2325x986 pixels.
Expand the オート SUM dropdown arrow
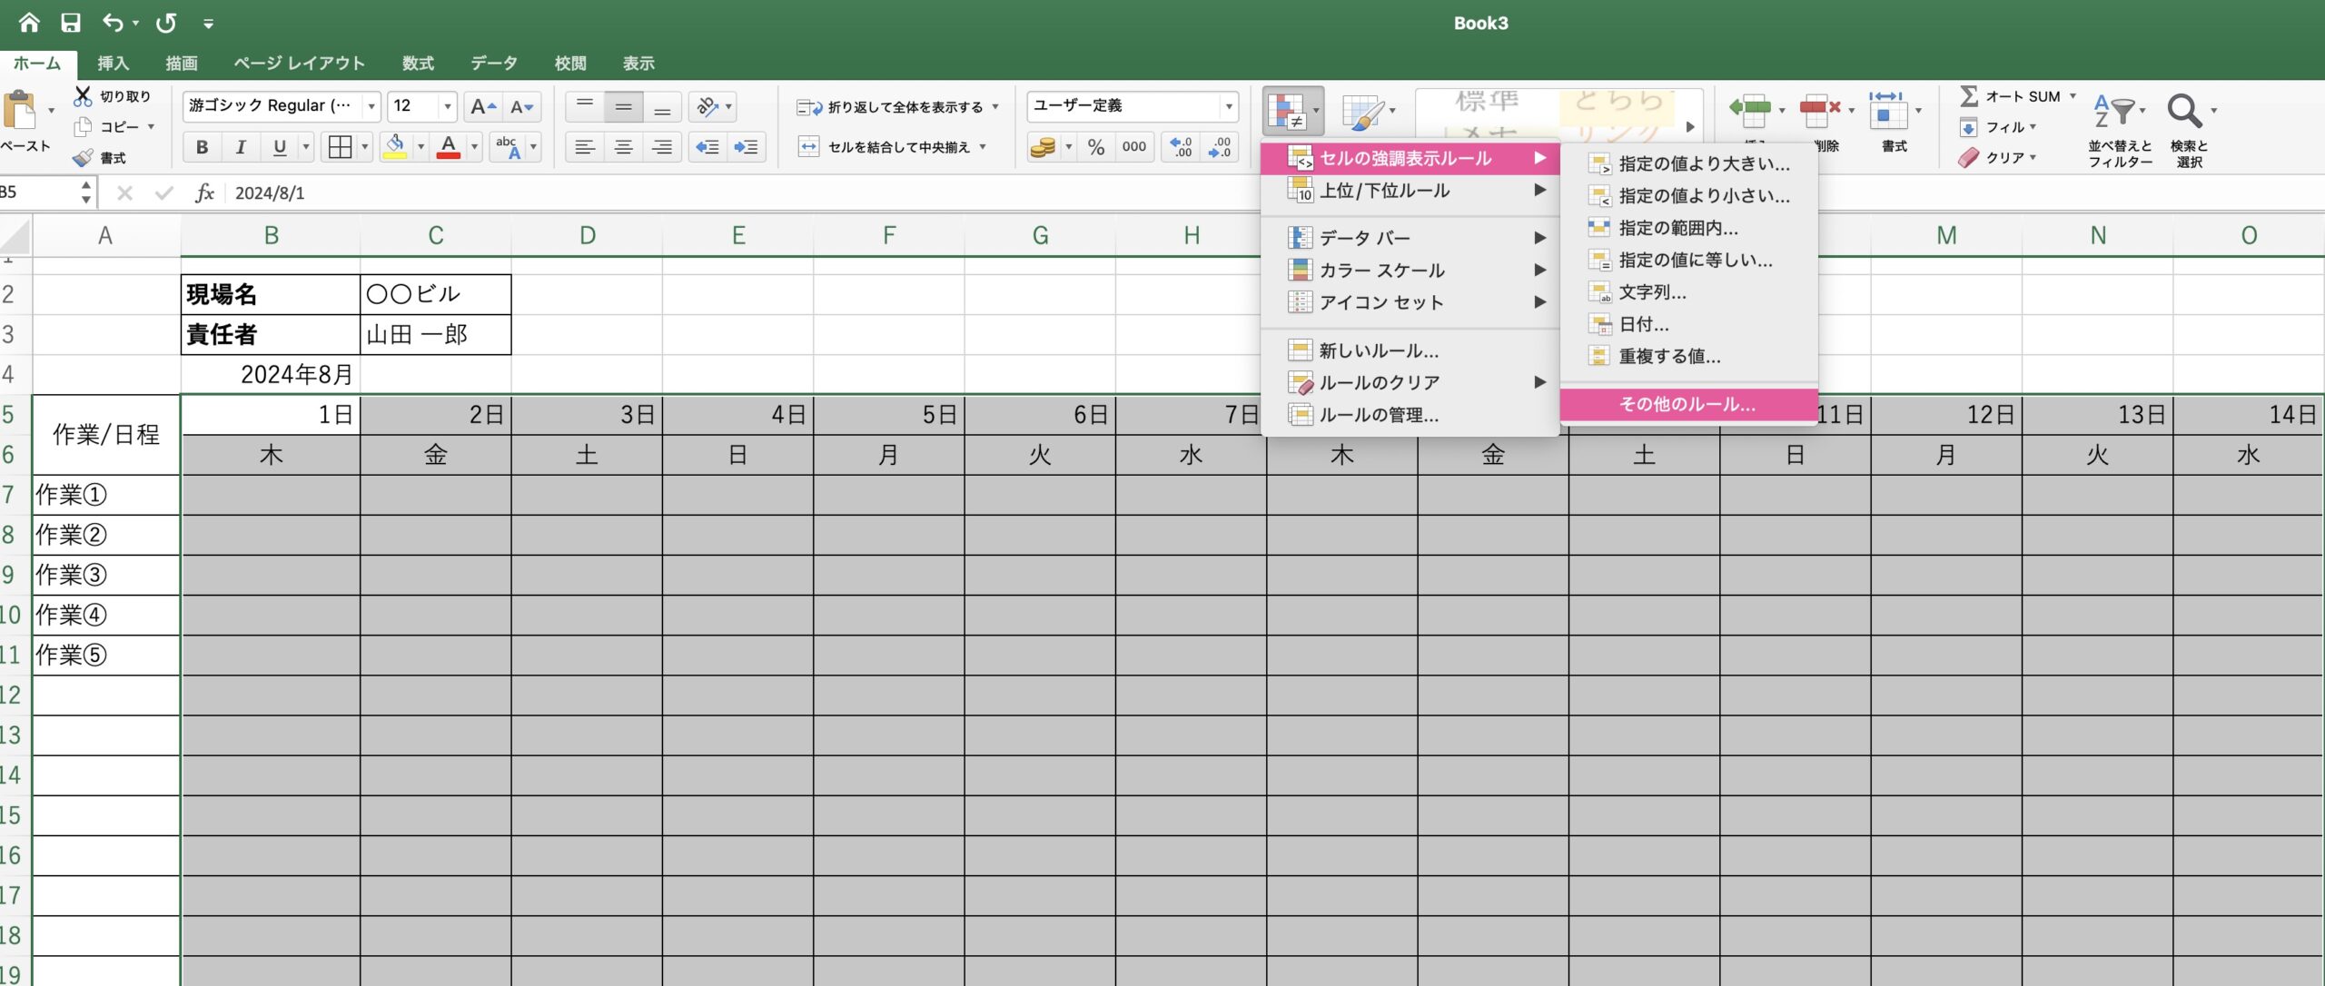click(x=2073, y=96)
